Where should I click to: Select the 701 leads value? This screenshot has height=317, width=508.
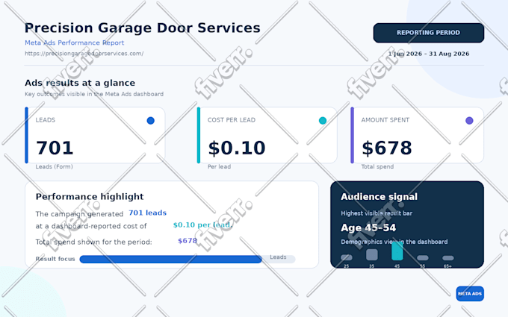(x=55, y=148)
